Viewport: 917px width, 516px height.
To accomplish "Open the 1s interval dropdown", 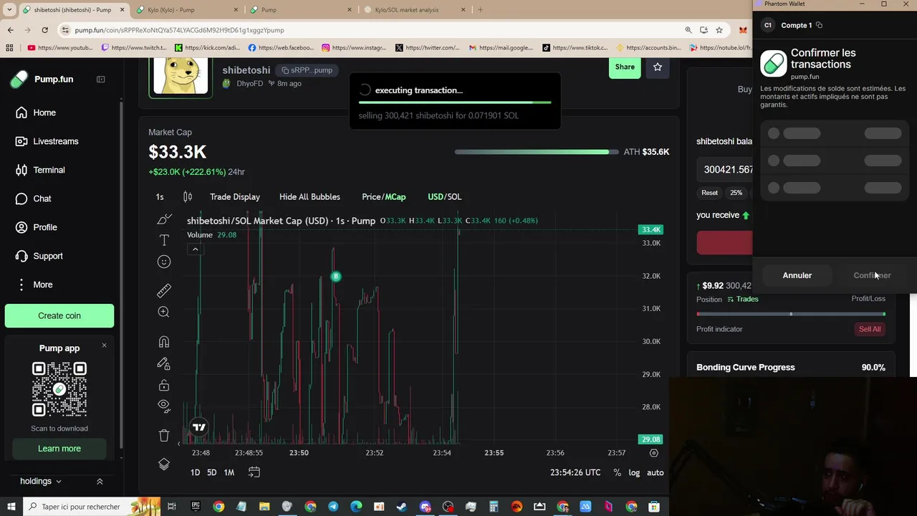I will point(160,196).
